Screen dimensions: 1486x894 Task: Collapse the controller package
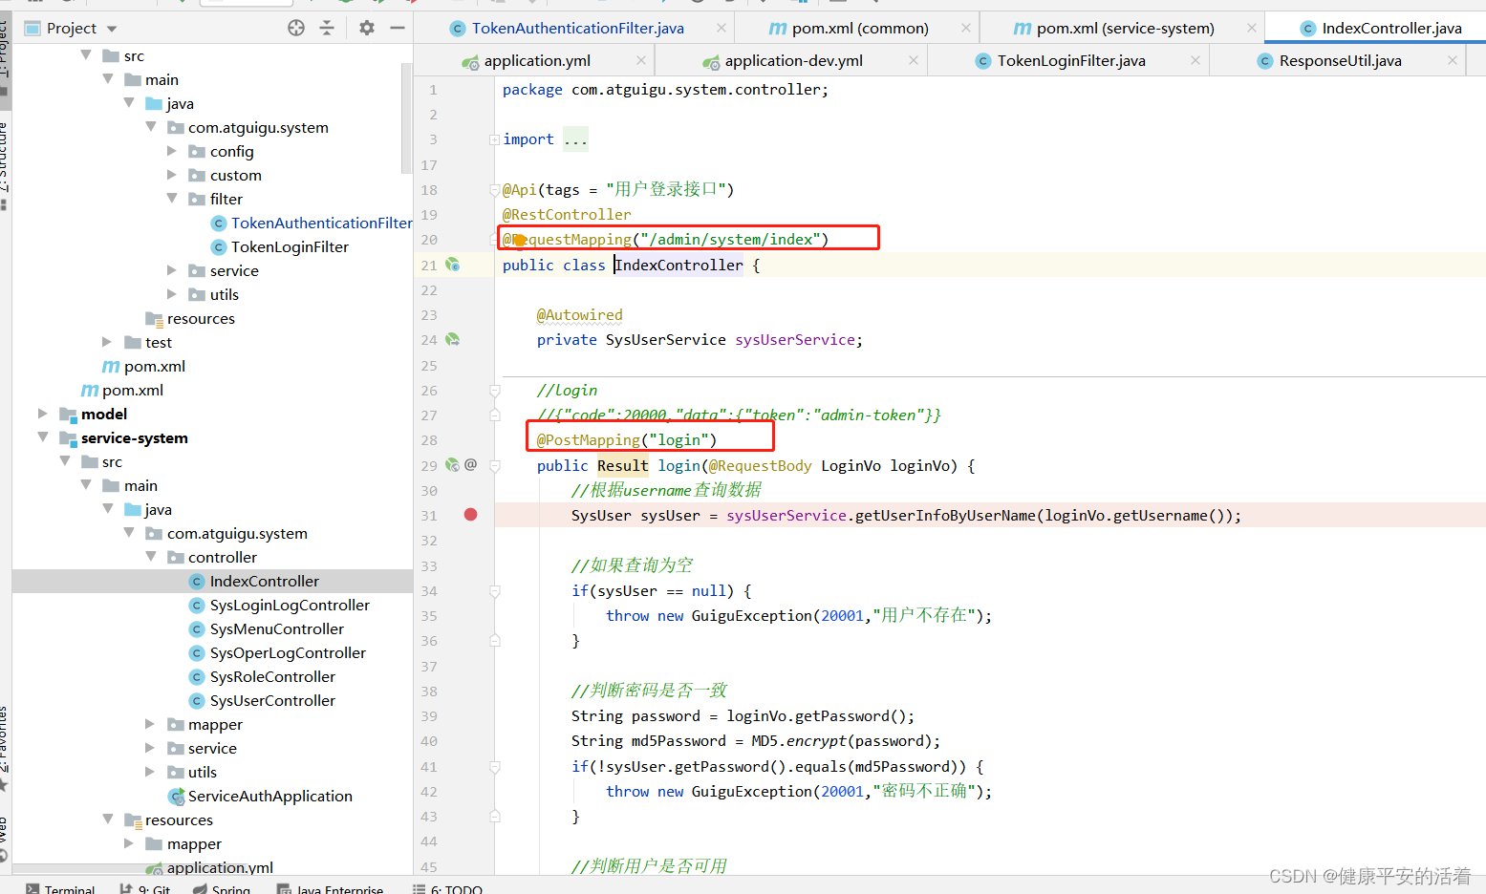[x=150, y=557]
